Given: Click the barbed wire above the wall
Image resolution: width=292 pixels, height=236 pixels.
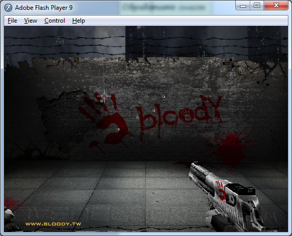Looking at the screenshot, I should 146,45.
